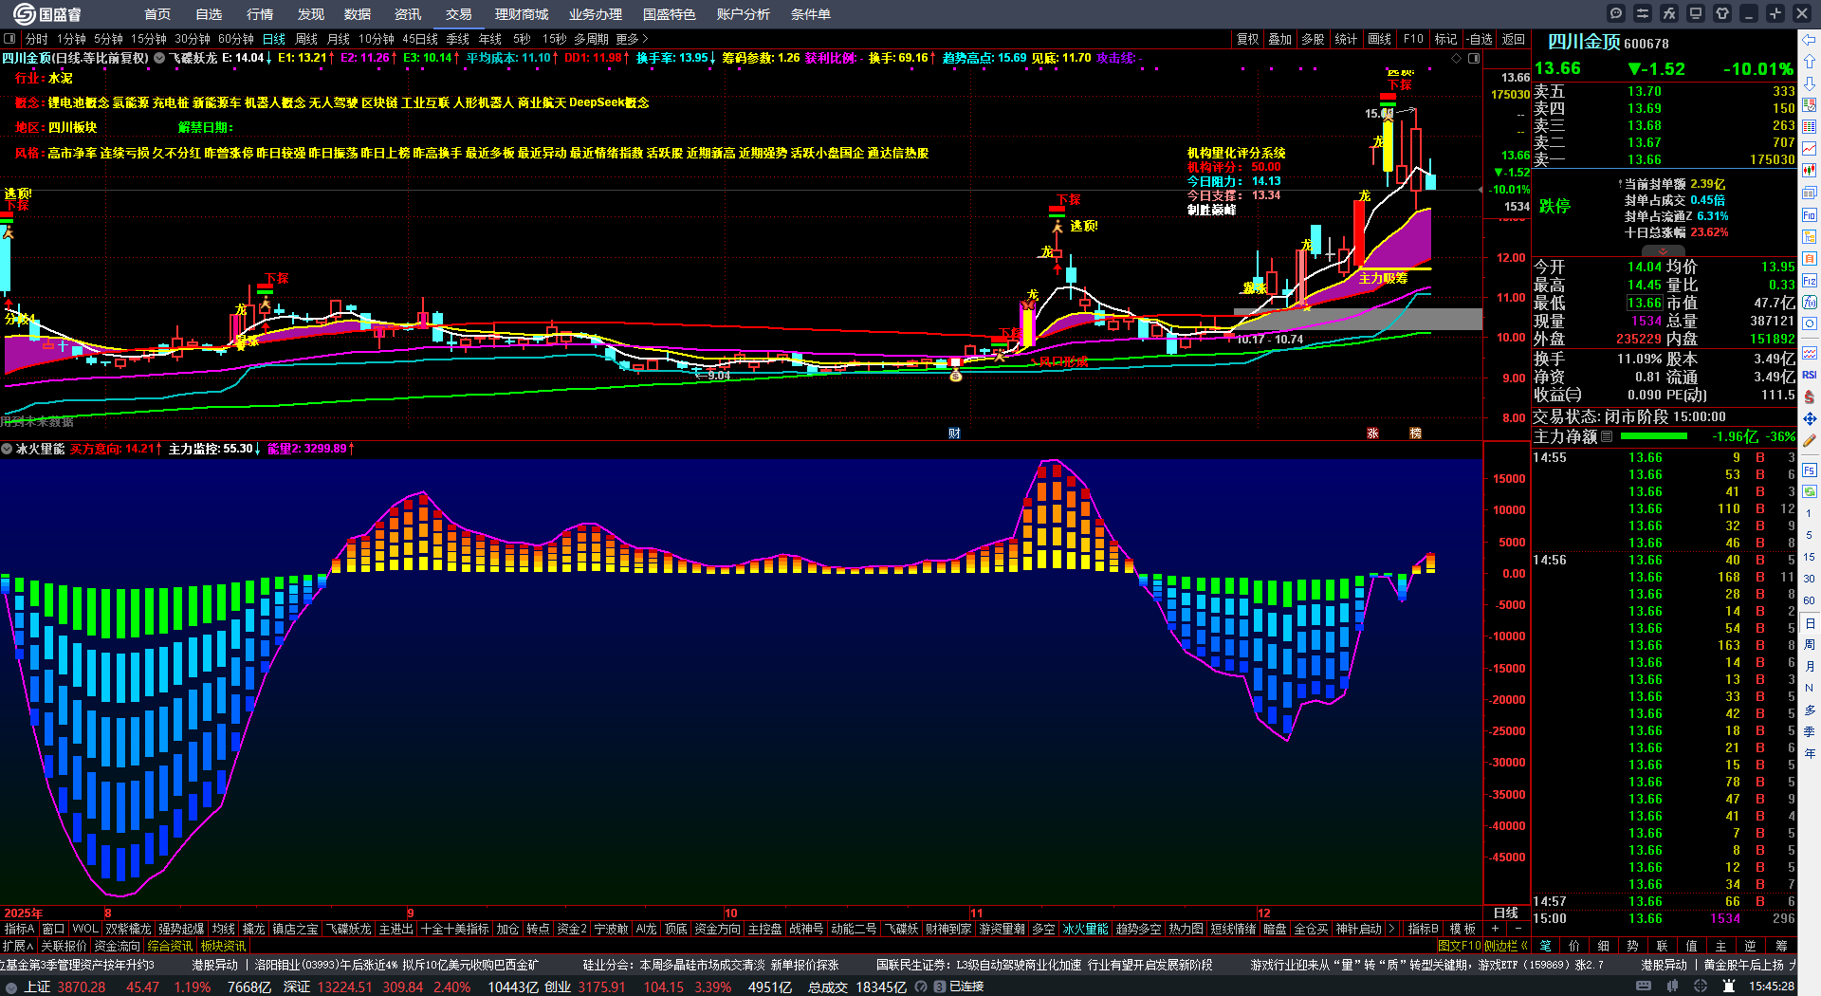Screen dimensions: 1821x996
Task: Click the 复权 button
Action: pos(1248,39)
